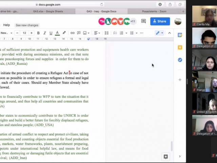Click the document vertical scrollbar
The image size is (217, 163).
click(x=172, y=146)
